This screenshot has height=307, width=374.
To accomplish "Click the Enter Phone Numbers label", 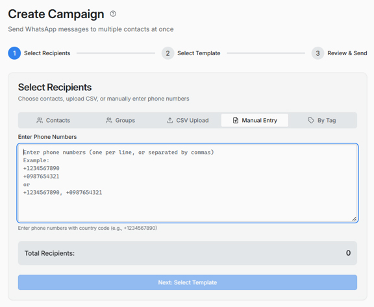I will point(47,137).
